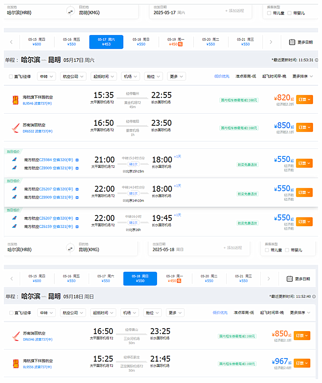Click the blue detail icon next to CZ5984
This screenshot has width=322, height=383.
[77, 160]
